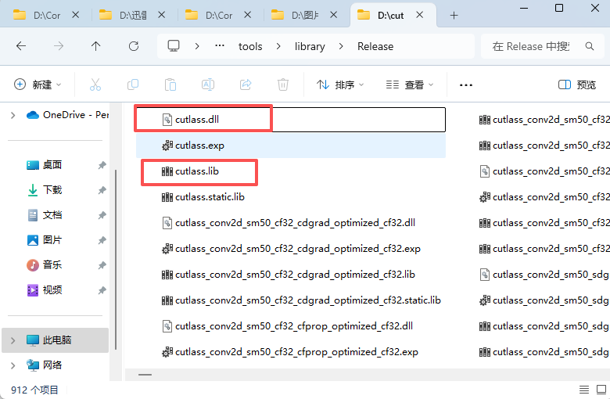Unpin 图片 using its pin icon

(102, 240)
